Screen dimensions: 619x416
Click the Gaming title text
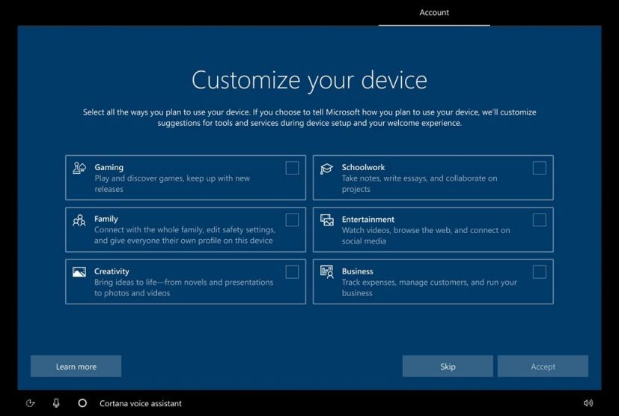tap(109, 167)
